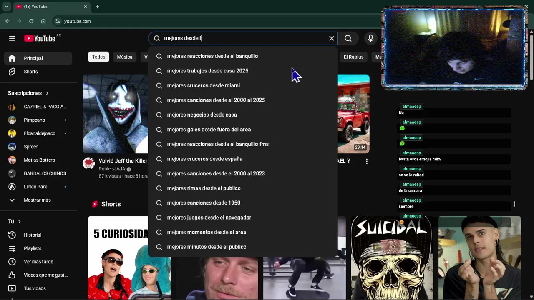Image resolution: width=534 pixels, height=300 pixels.
Task: Open the CA7RIEL & PACO channel subscription
Action: click(x=38, y=107)
